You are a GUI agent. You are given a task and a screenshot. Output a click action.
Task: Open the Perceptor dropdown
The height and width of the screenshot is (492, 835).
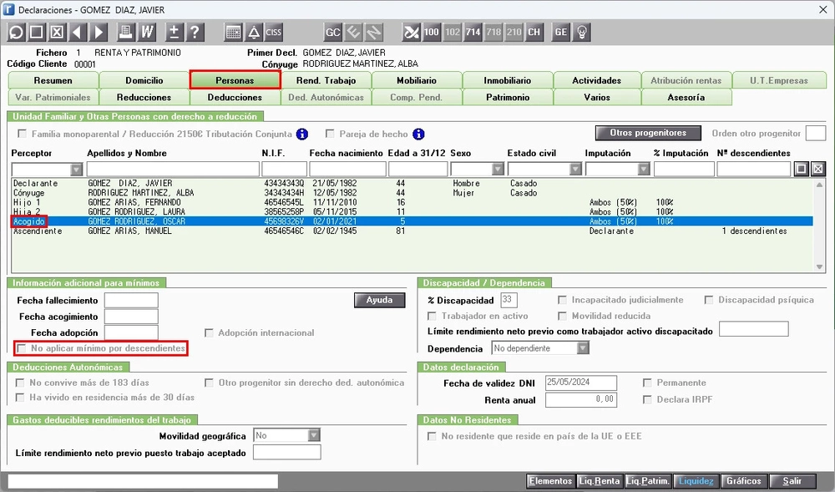coord(77,170)
